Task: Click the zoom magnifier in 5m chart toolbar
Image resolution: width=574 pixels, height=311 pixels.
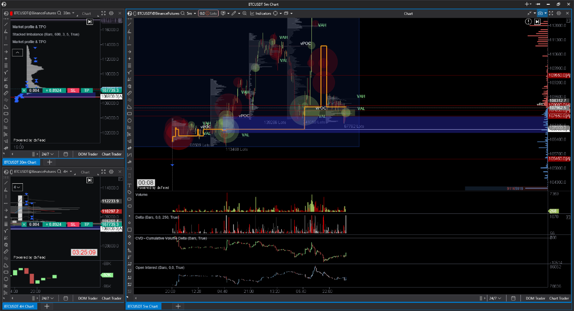Action: pyautogui.click(x=244, y=13)
